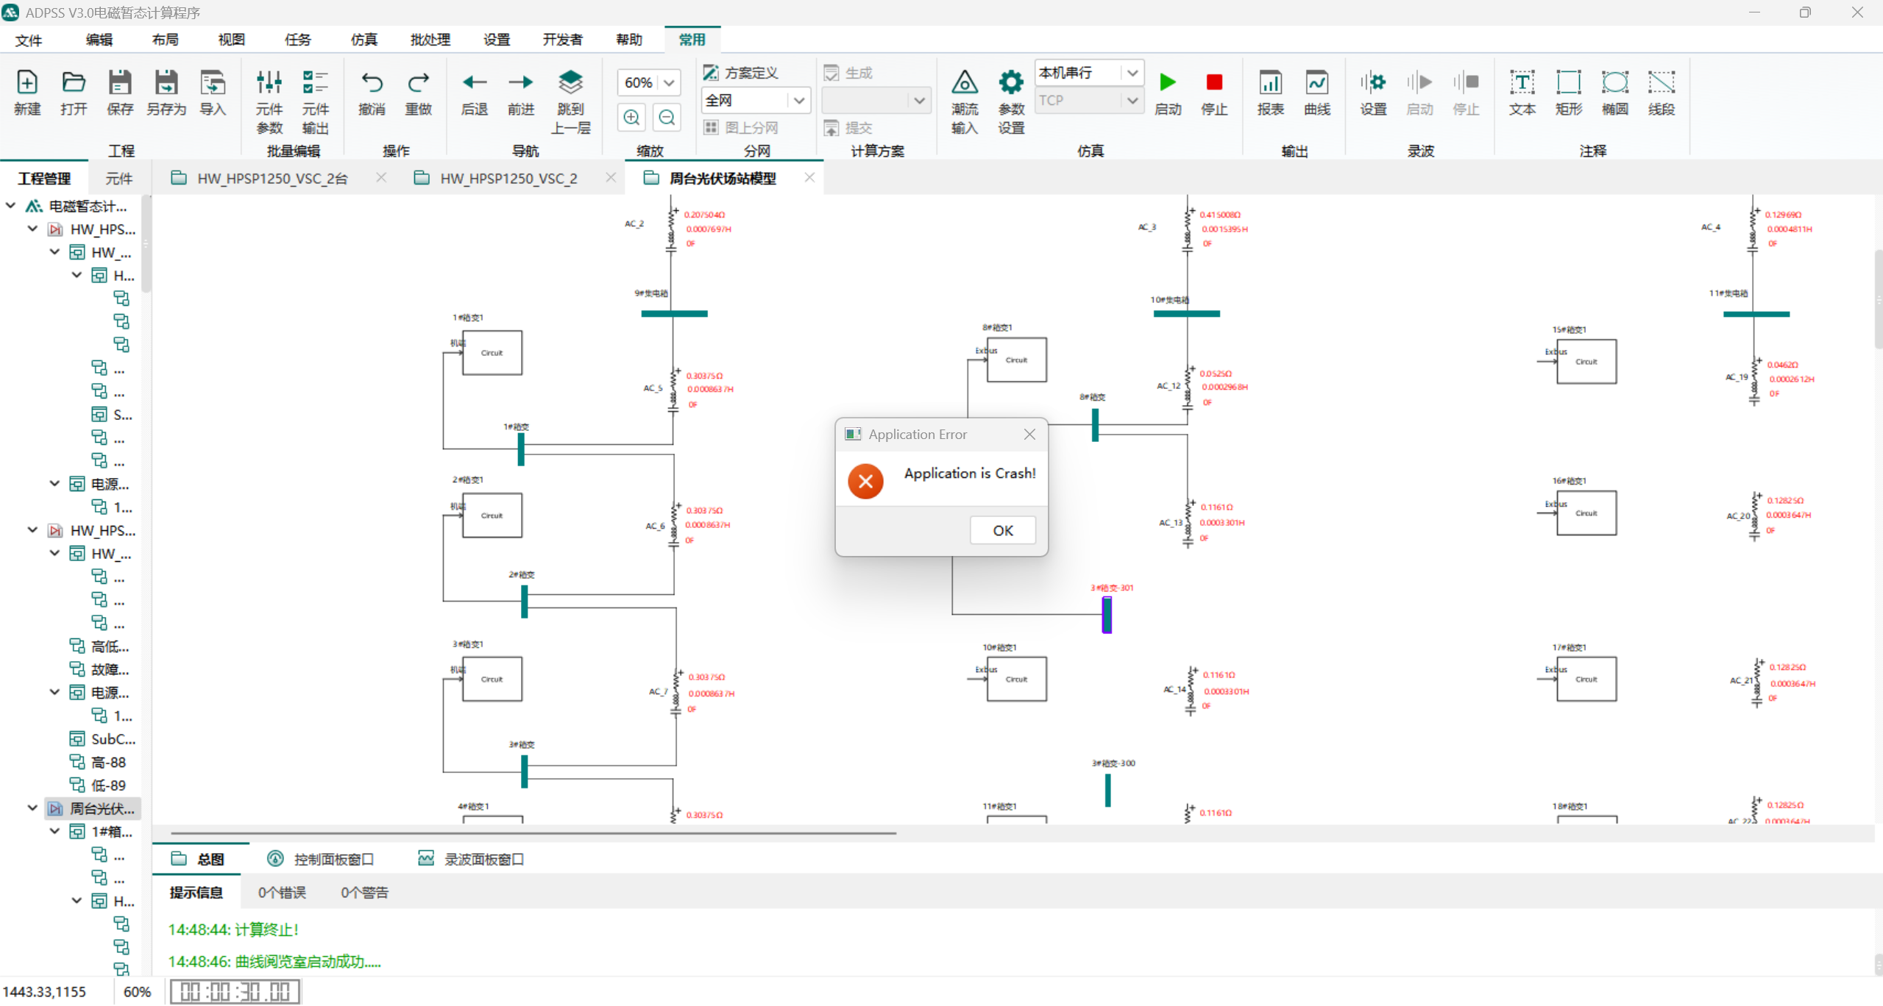
Task: Click the 方案定义 scheme definition button
Action: point(741,73)
